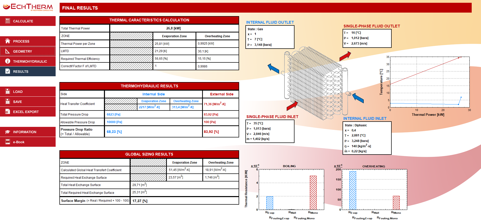The image size is (481, 221).
Task: Click the SAVE button
Action: coord(28,102)
